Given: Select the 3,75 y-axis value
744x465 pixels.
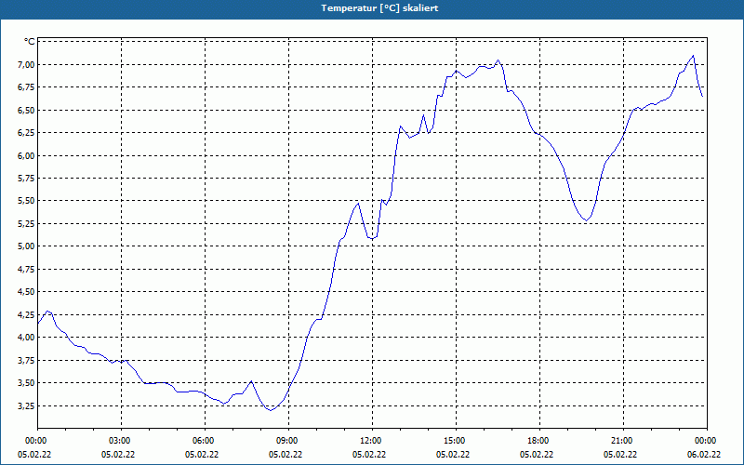Looking at the screenshot, I should pyautogui.click(x=26, y=360).
